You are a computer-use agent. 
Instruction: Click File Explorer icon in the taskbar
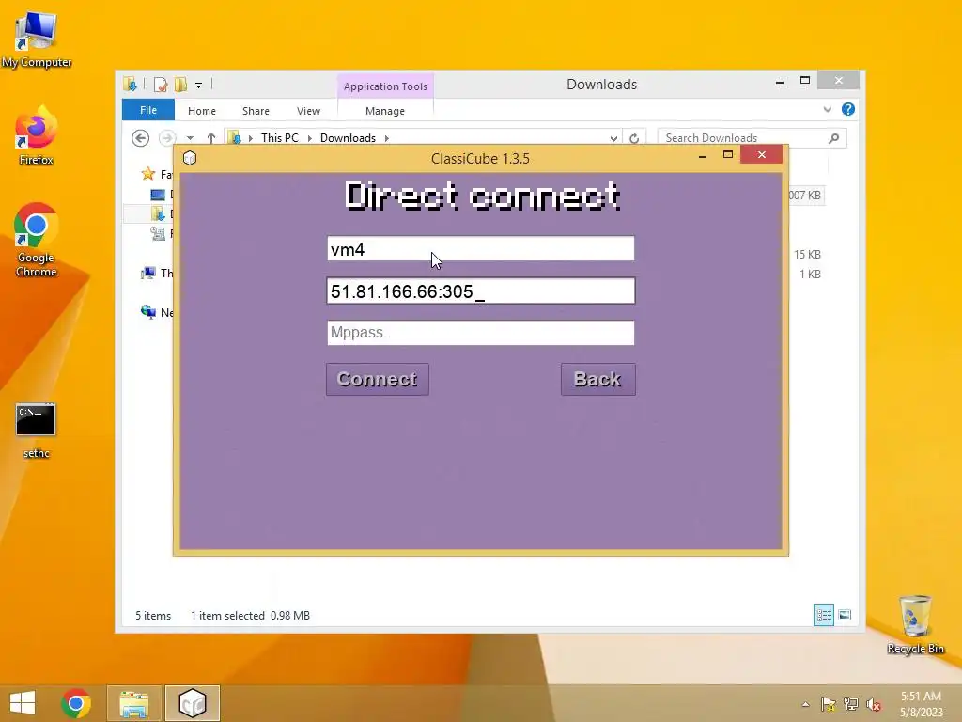coord(133,703)
